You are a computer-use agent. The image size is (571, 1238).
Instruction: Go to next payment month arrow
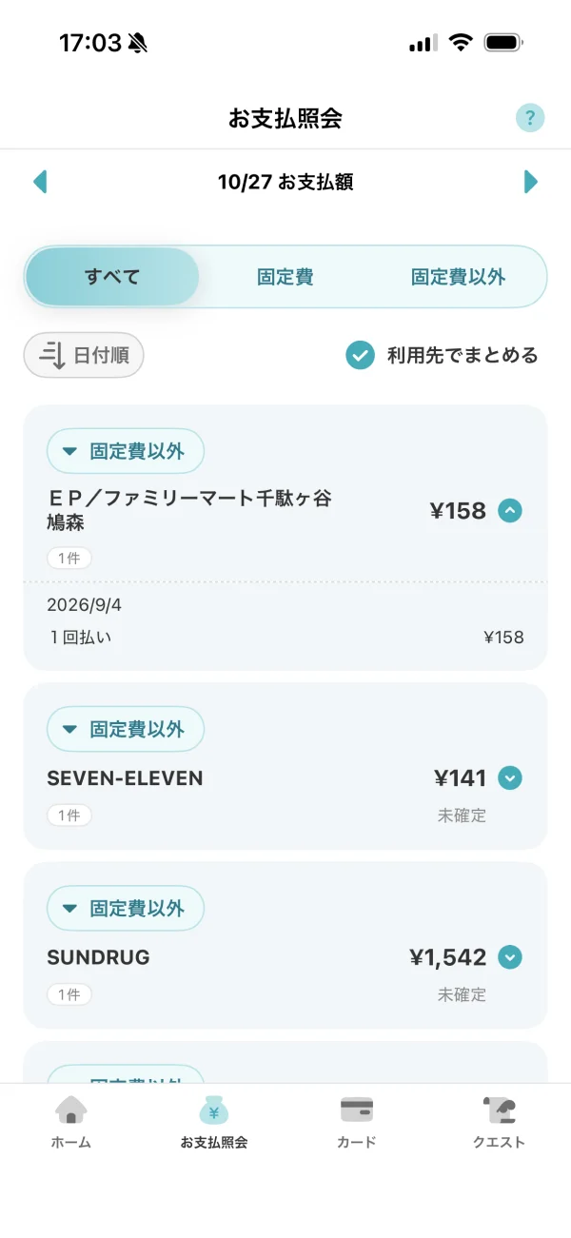pyautogui.click(x=531, y=182)
